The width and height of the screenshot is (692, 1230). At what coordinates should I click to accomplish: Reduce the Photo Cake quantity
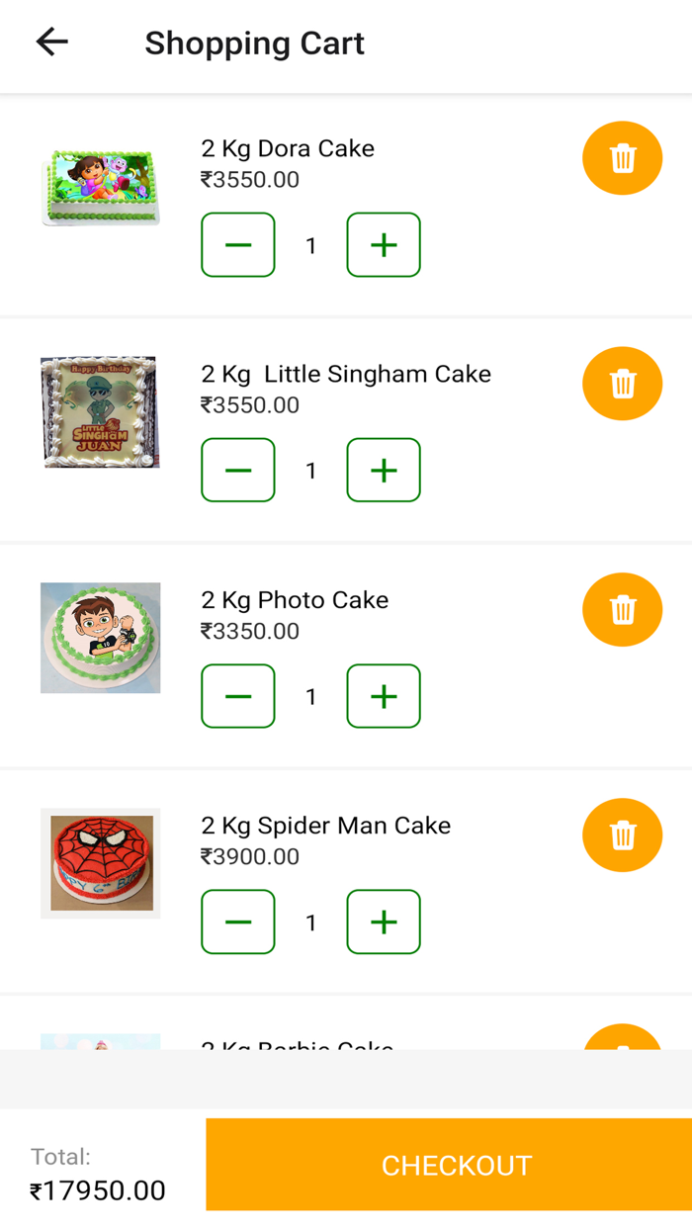[x=237, y=696]
